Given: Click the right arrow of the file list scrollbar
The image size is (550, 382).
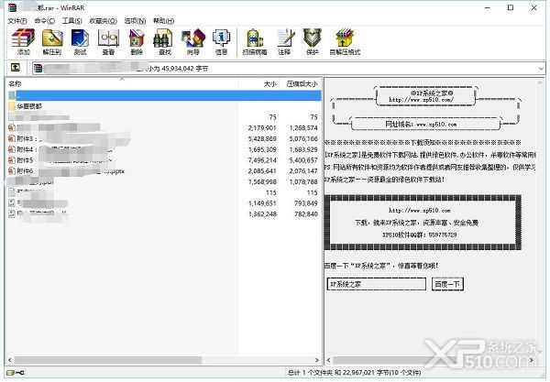Looking at the screenshot, I should (317, 360).
